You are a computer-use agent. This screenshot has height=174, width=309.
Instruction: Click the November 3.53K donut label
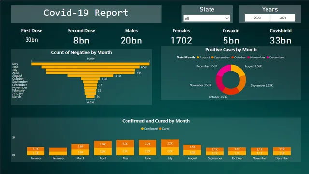point(200,85)
